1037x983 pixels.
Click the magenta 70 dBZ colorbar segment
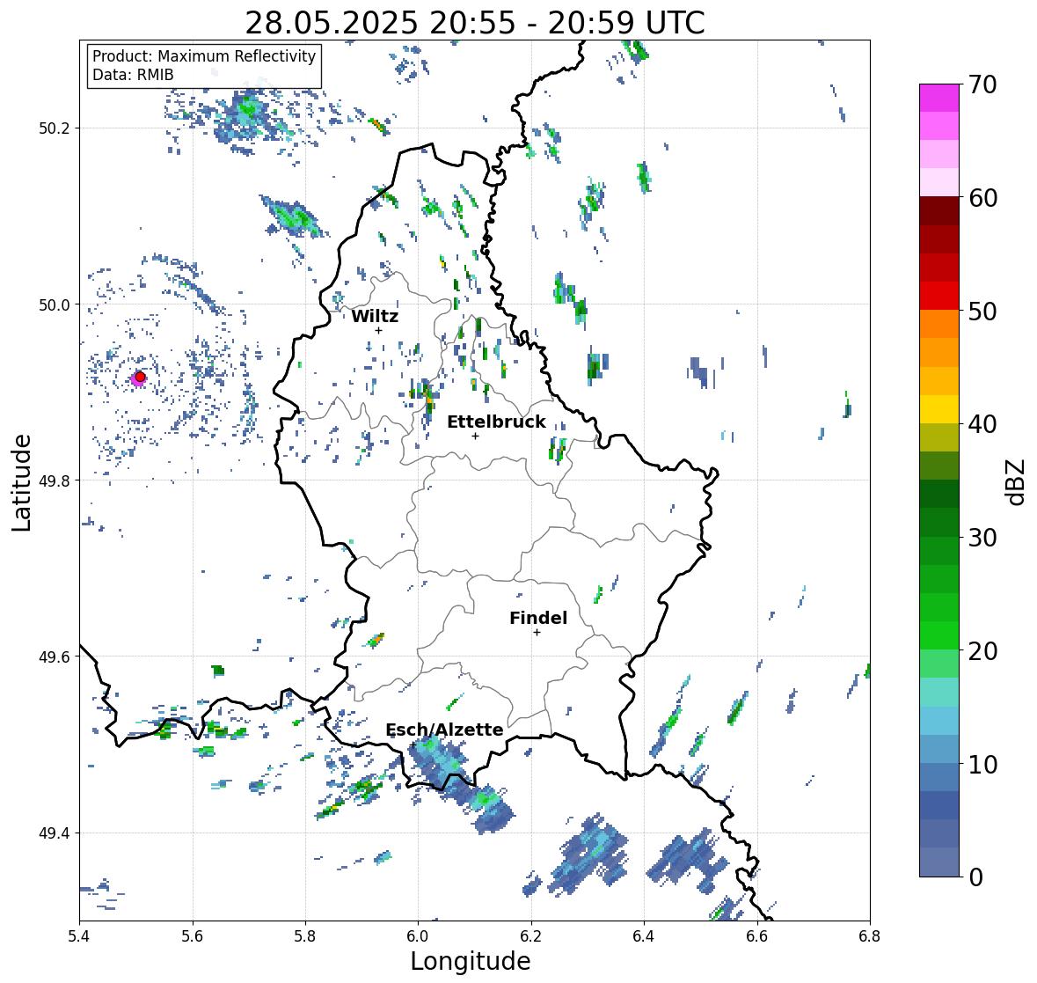pos(939,98)
